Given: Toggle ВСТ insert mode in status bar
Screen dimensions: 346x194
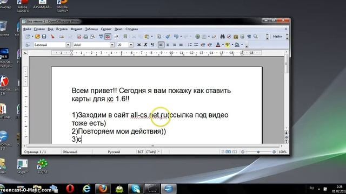Looking at the screenshot, I should (x=141, y=152).
